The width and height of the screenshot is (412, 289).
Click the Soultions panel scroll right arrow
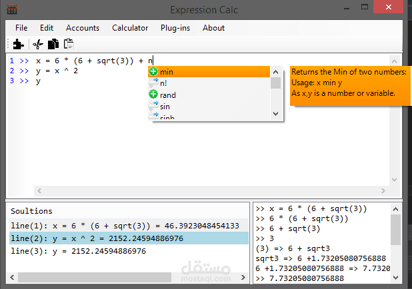pyautogui.click(x=243, y=277)
